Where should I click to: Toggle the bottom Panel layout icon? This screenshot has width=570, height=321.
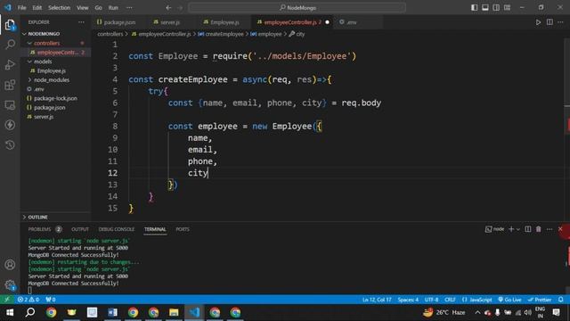[x=484, y=8]
